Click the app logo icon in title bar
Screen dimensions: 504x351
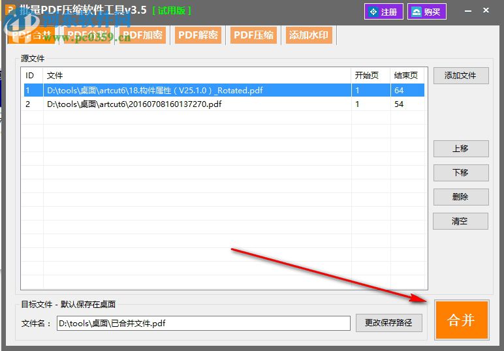point(11,10)
